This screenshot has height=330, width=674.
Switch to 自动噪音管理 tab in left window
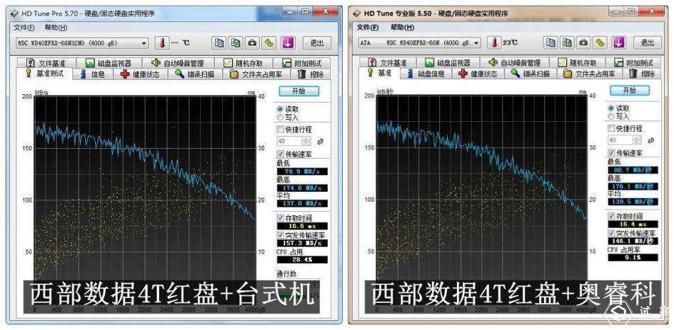tap(177, 63)
